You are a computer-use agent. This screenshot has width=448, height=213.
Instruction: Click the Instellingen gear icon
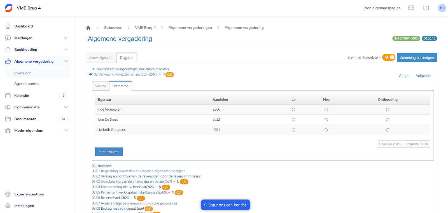8,206
